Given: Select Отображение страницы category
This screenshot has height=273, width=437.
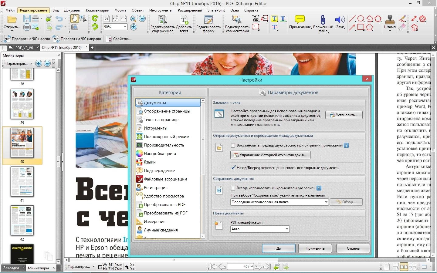Looking at the screenshot, I should (168, 111).
